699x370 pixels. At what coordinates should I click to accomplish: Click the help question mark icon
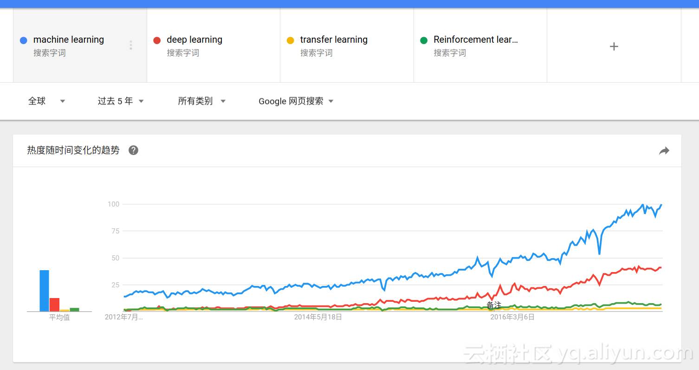133,150
